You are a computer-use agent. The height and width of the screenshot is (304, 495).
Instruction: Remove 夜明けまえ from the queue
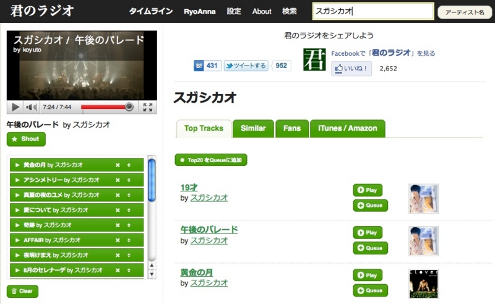point(118,255)
